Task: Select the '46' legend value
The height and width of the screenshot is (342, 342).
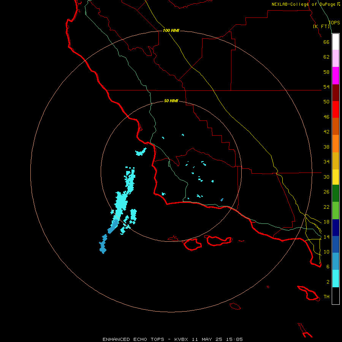Action: tap(326, 117)
